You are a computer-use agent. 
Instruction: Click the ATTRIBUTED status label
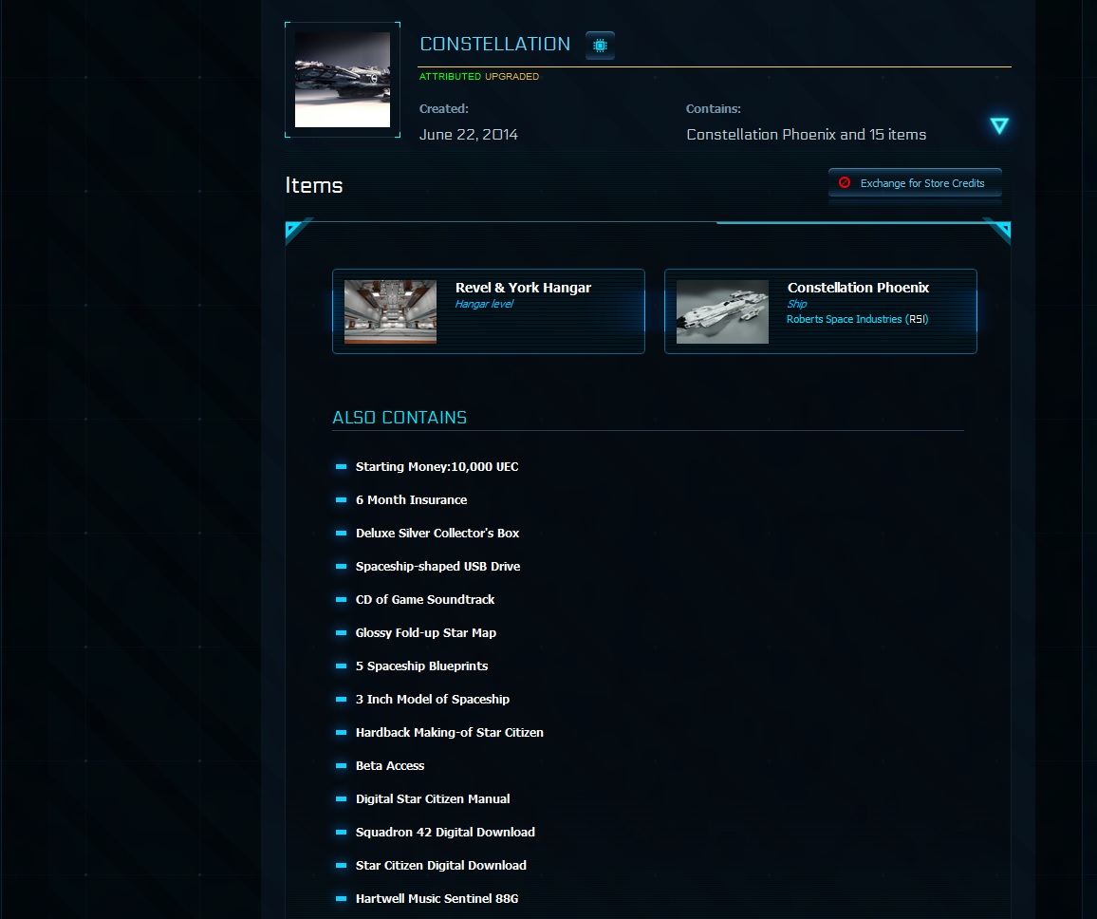point(450,76)
